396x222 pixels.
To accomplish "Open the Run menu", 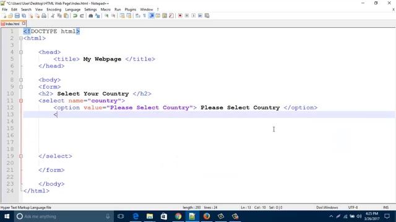I will click(118, 9).
